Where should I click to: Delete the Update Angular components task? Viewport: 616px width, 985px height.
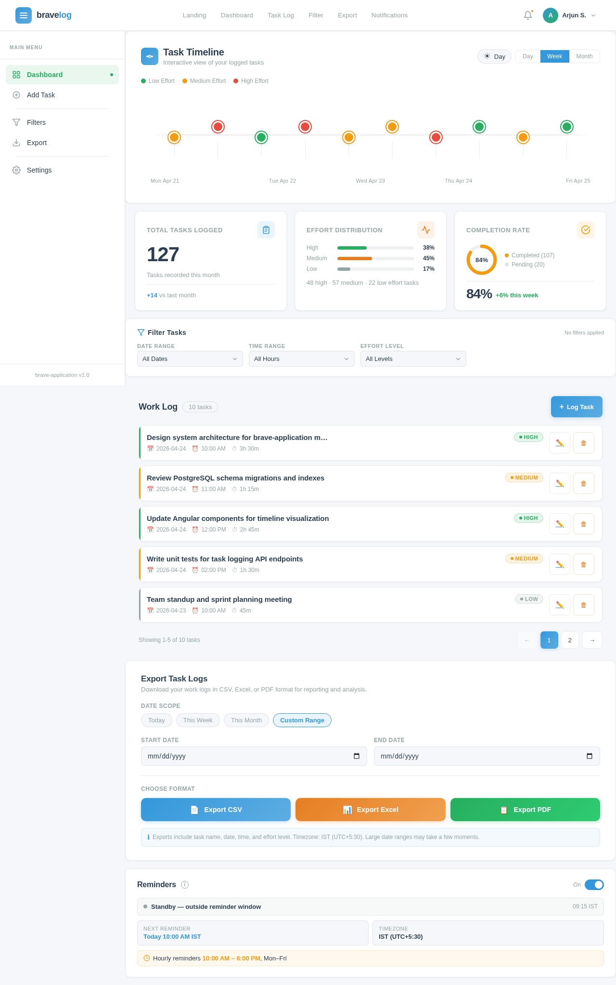[x=584, y=524]
